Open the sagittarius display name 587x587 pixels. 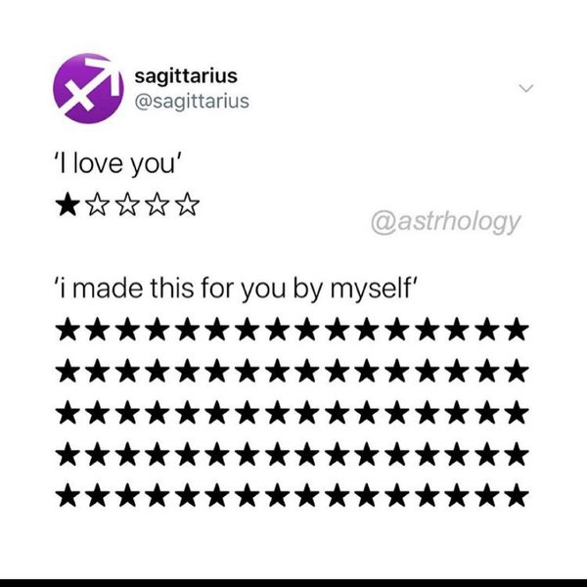pyautogui.click(x=186, y=76)
